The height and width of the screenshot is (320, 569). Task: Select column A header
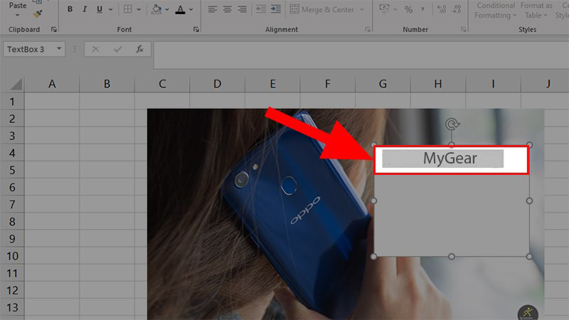coord(52,84)
